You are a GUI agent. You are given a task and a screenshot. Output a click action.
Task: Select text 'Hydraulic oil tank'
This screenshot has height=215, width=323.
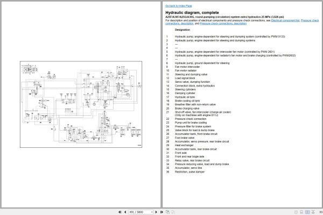point(185,97)
